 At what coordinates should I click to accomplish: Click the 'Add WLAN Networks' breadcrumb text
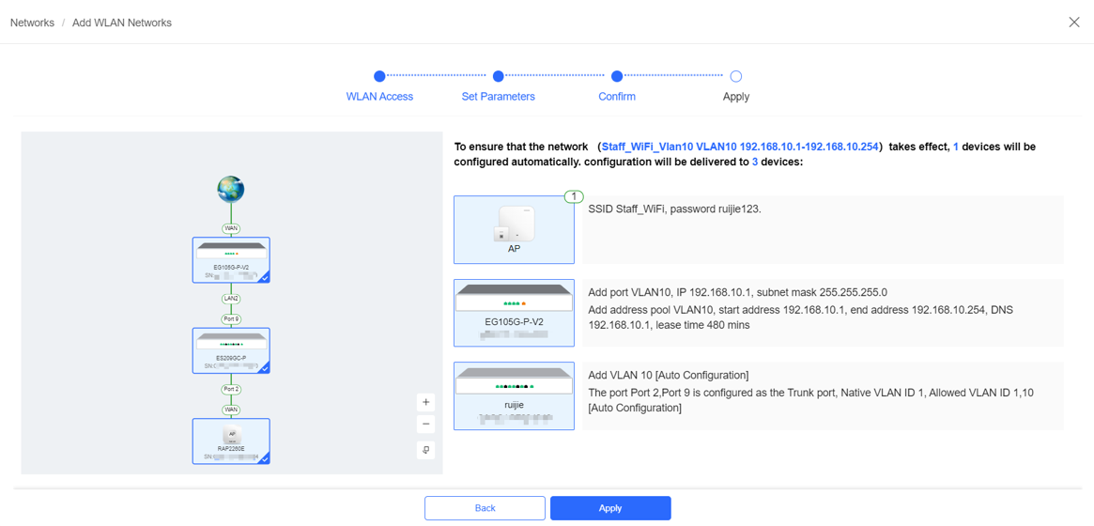pos(122,23)
